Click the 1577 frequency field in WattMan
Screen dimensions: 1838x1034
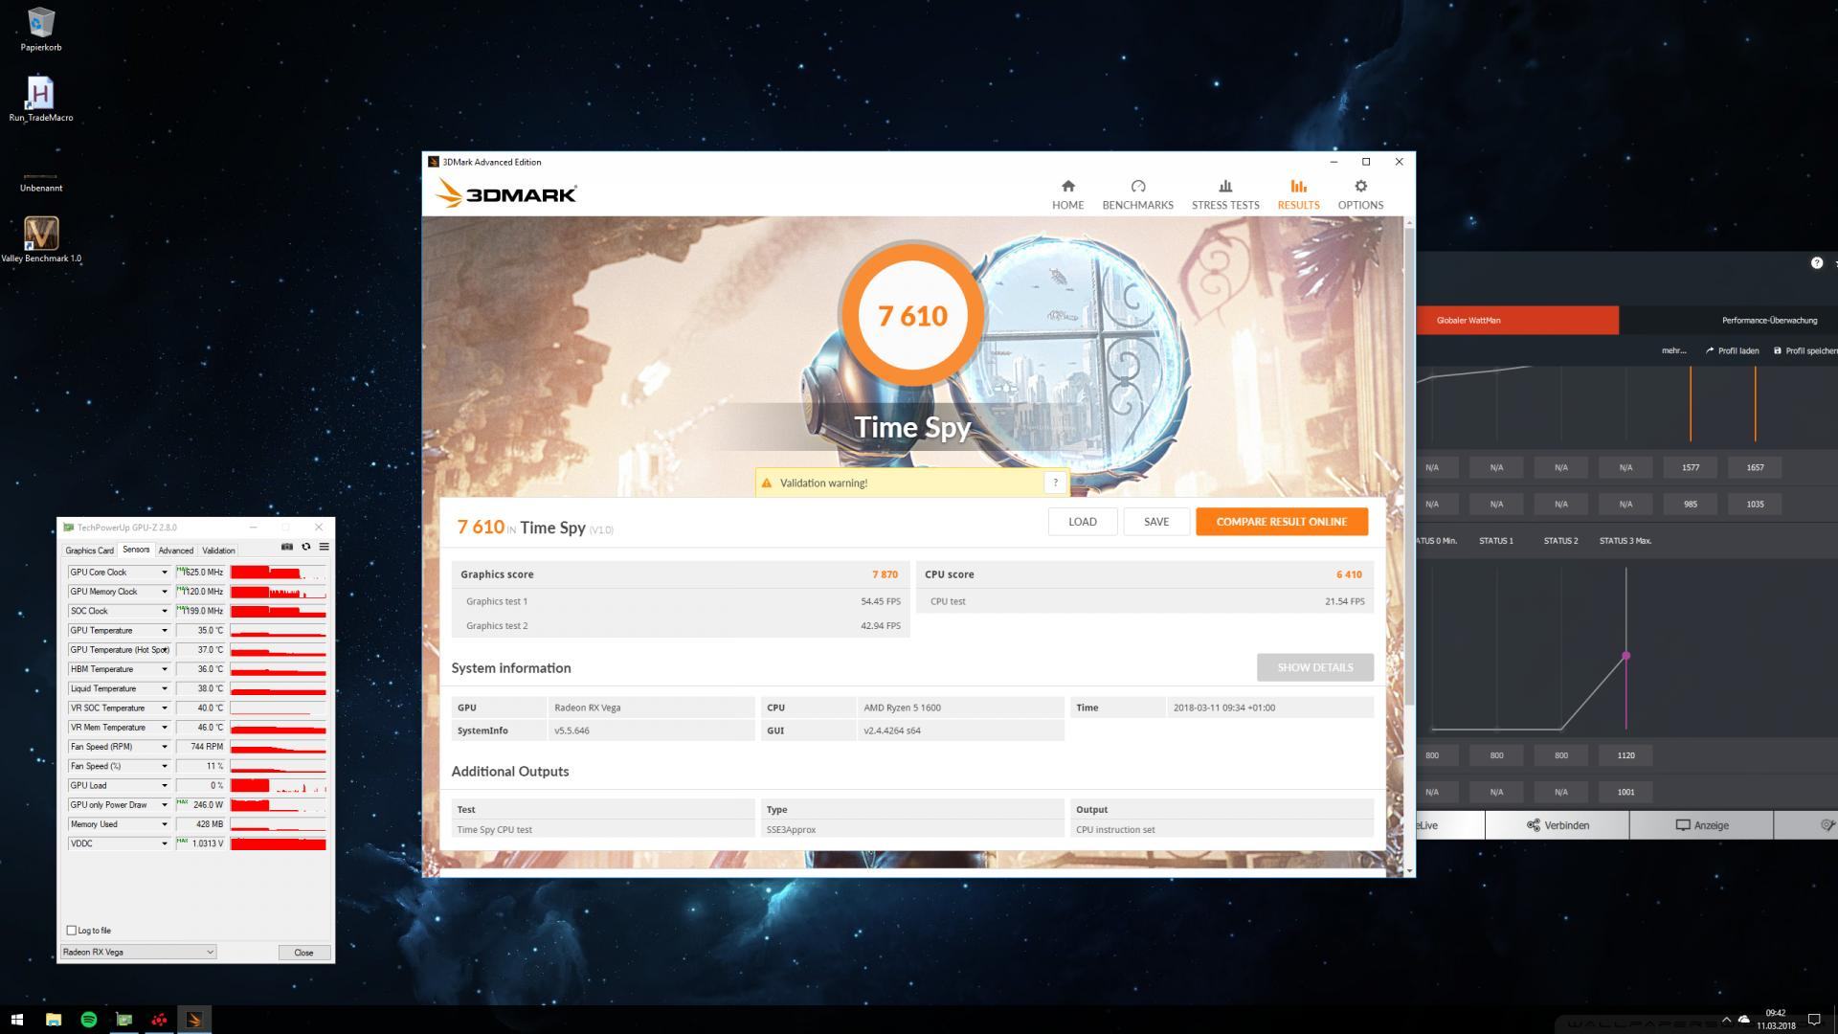1690,467
